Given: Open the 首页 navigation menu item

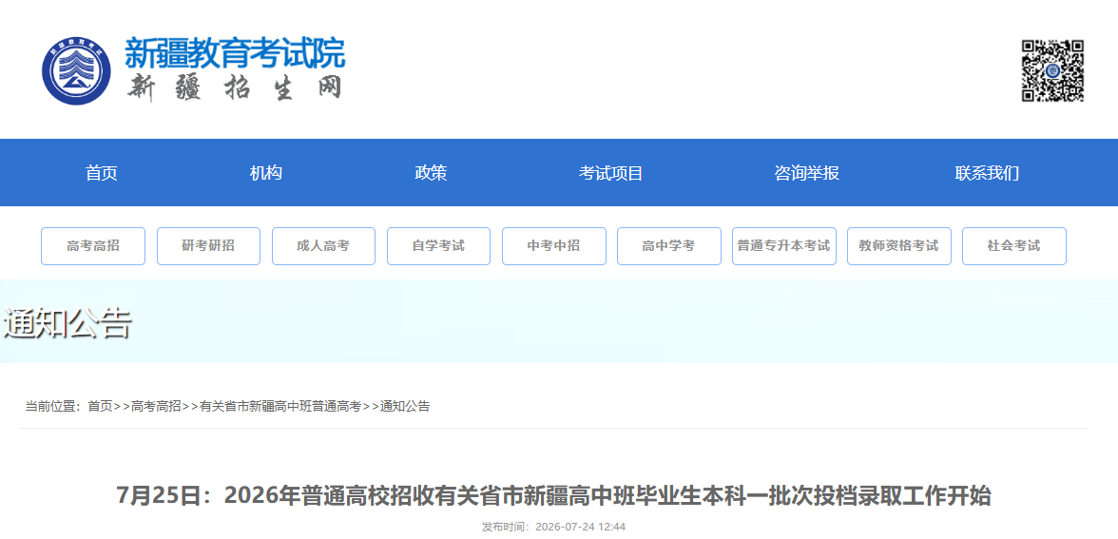Looking at the screenshot, I should coord(101,173).
